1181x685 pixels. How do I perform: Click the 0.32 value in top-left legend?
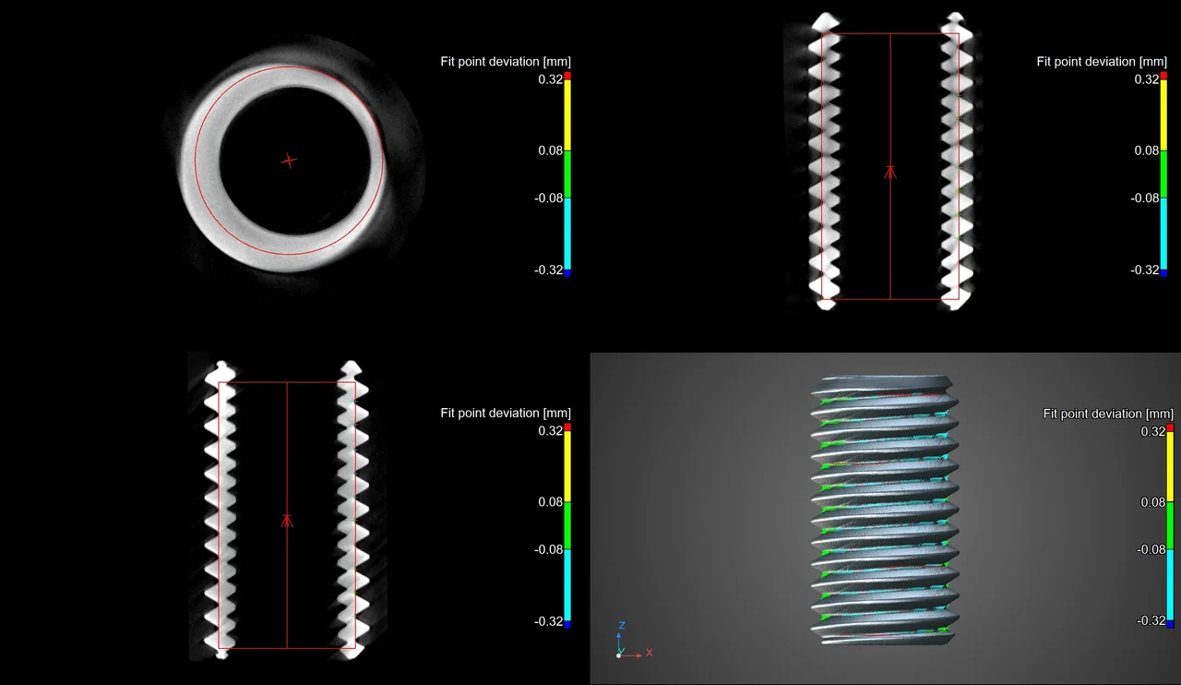[x=552, y=79]
